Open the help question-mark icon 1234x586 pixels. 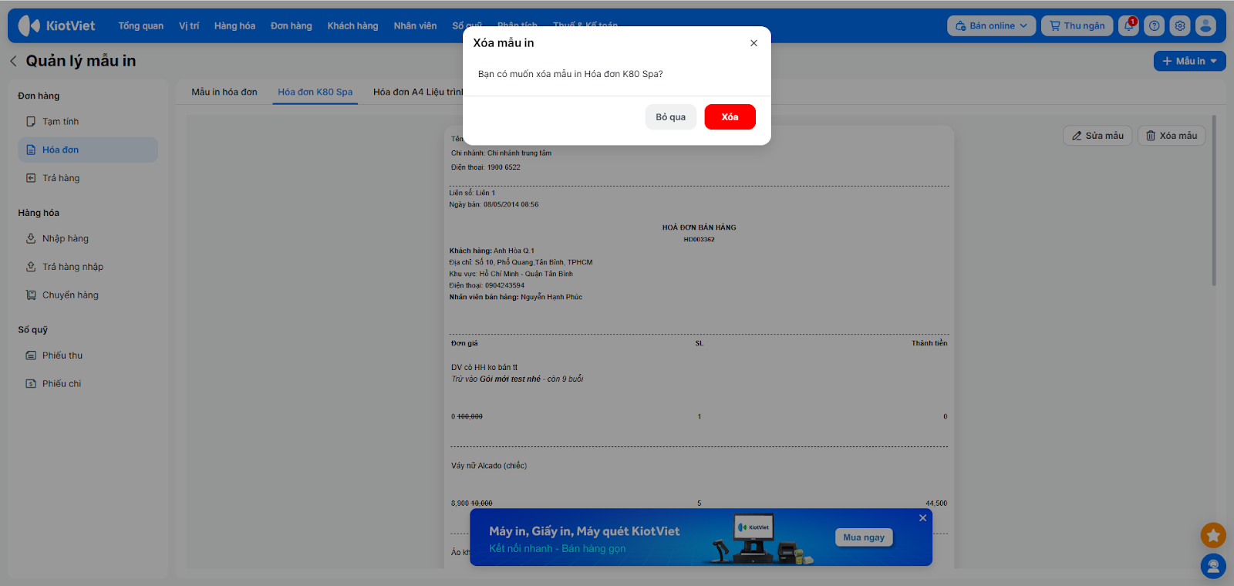[x=1154, y=25]
